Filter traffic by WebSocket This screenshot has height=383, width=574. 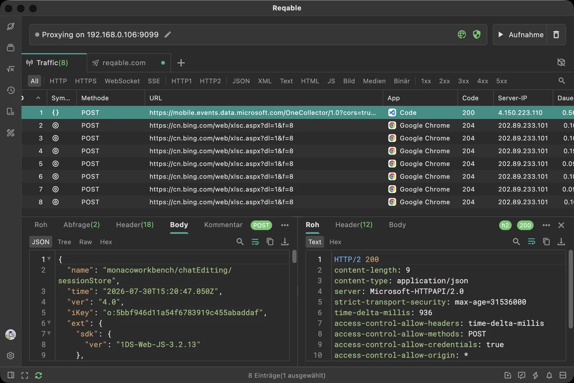(x=122, y=81)
